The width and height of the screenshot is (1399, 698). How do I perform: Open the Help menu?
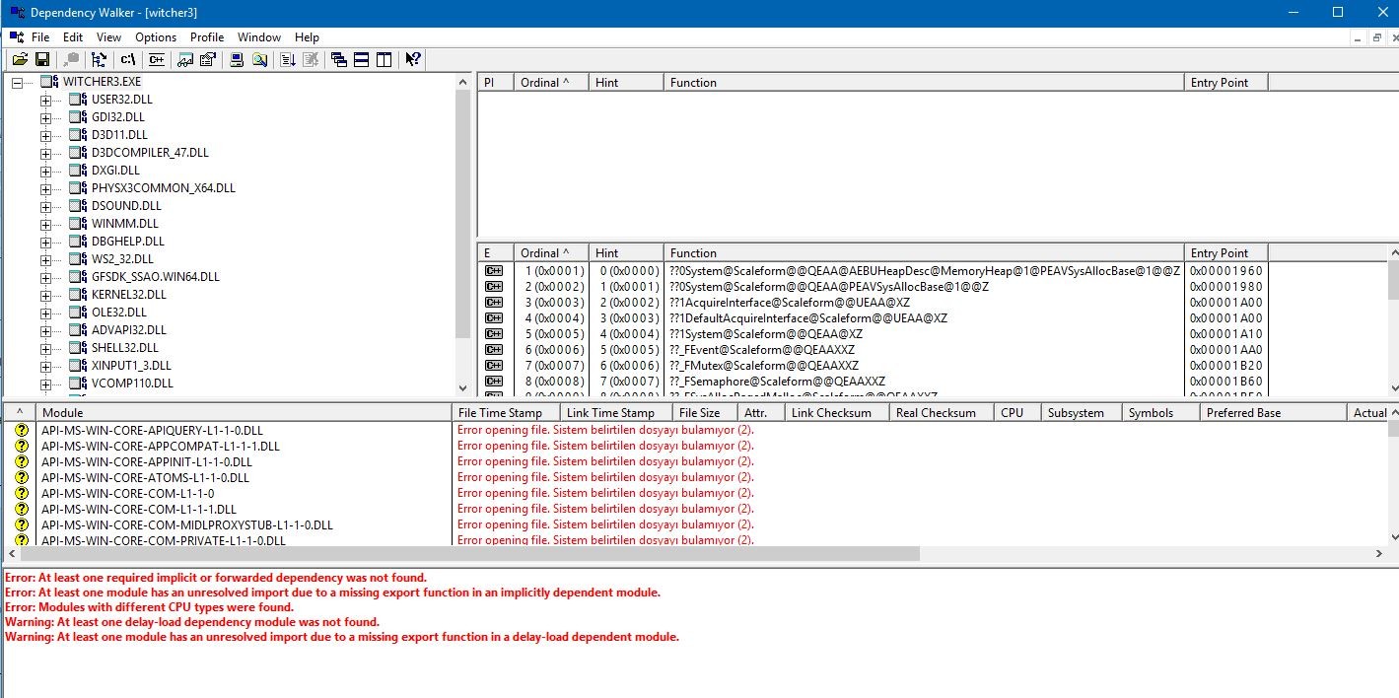[308, 37]
